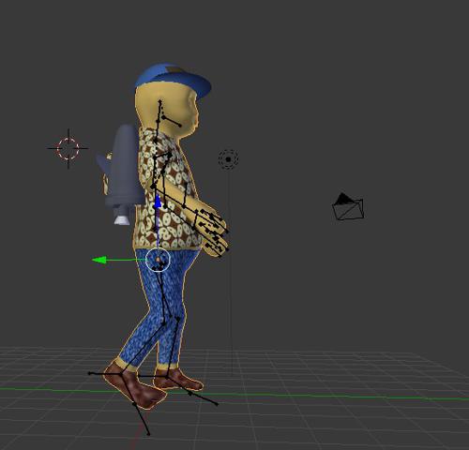
Task: Select the gray jetpack on back
Action: point(123,169)
